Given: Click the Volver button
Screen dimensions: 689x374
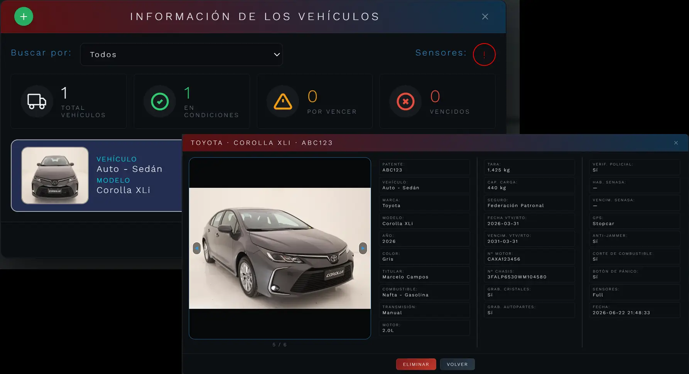Looking at the screenshot, I should coord(457,364).
